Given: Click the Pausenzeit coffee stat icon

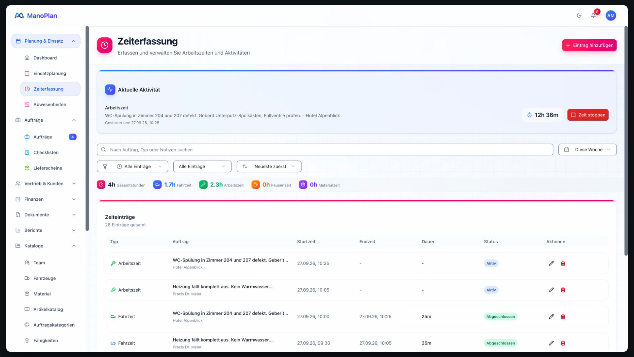Looking at the screenshot, I should (x=256, y=185).
